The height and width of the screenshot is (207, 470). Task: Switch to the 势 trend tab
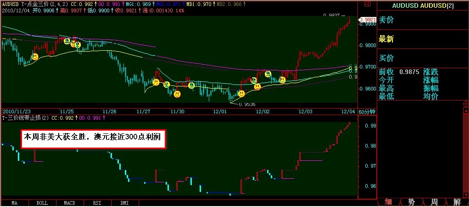point(412,202)
